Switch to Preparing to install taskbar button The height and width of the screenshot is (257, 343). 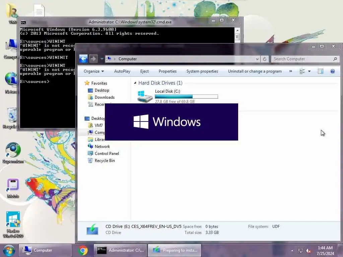click(x=175, y=250)
